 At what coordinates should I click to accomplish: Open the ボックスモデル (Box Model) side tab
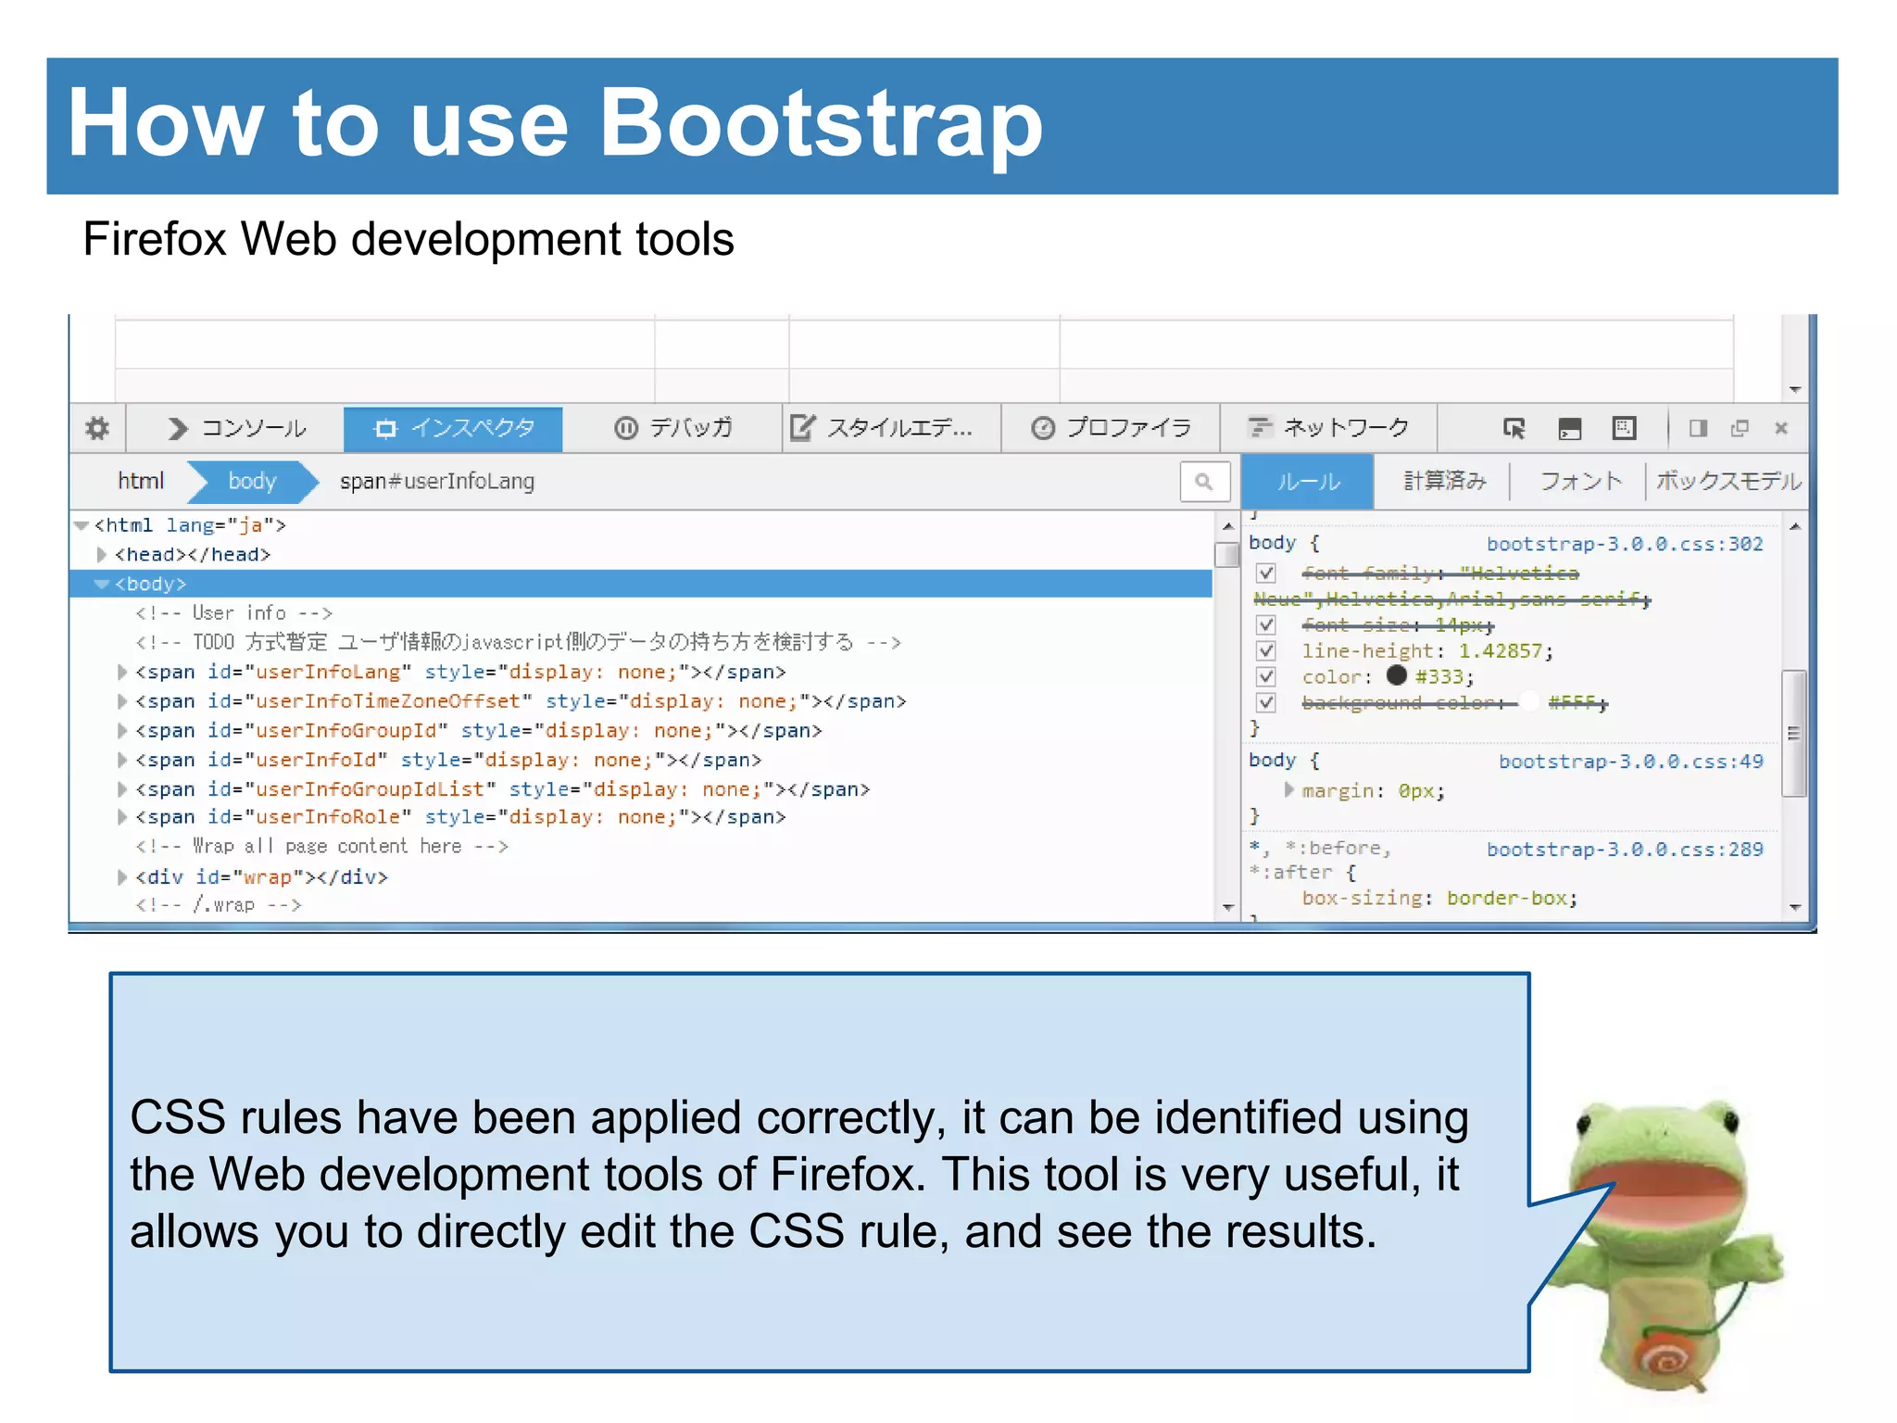1728,481
